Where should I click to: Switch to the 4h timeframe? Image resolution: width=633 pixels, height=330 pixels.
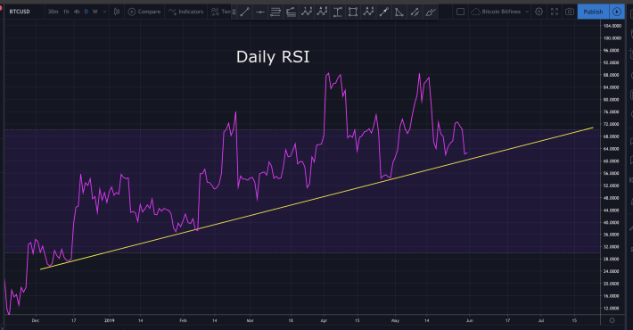(77, 12)
